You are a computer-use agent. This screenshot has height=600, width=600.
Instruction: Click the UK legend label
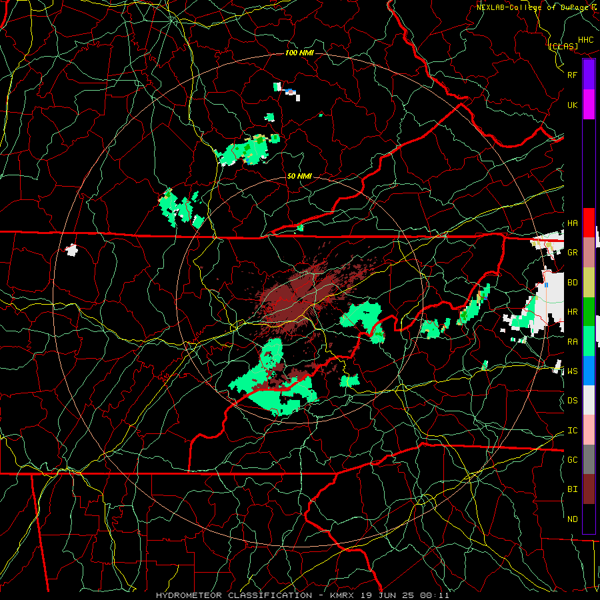tap(572, 105)
